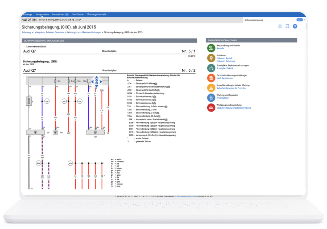Click the Sicherungsbelegung search field
Screen dimensions: 327x229
pos(270,20)
